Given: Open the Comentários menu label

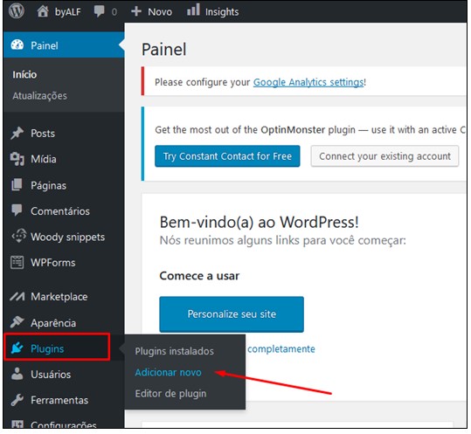Looking at the screenshot, I should point(60,211).
